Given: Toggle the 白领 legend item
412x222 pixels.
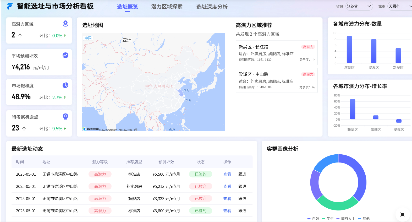Looking at the screenshot, I should 313,219.
